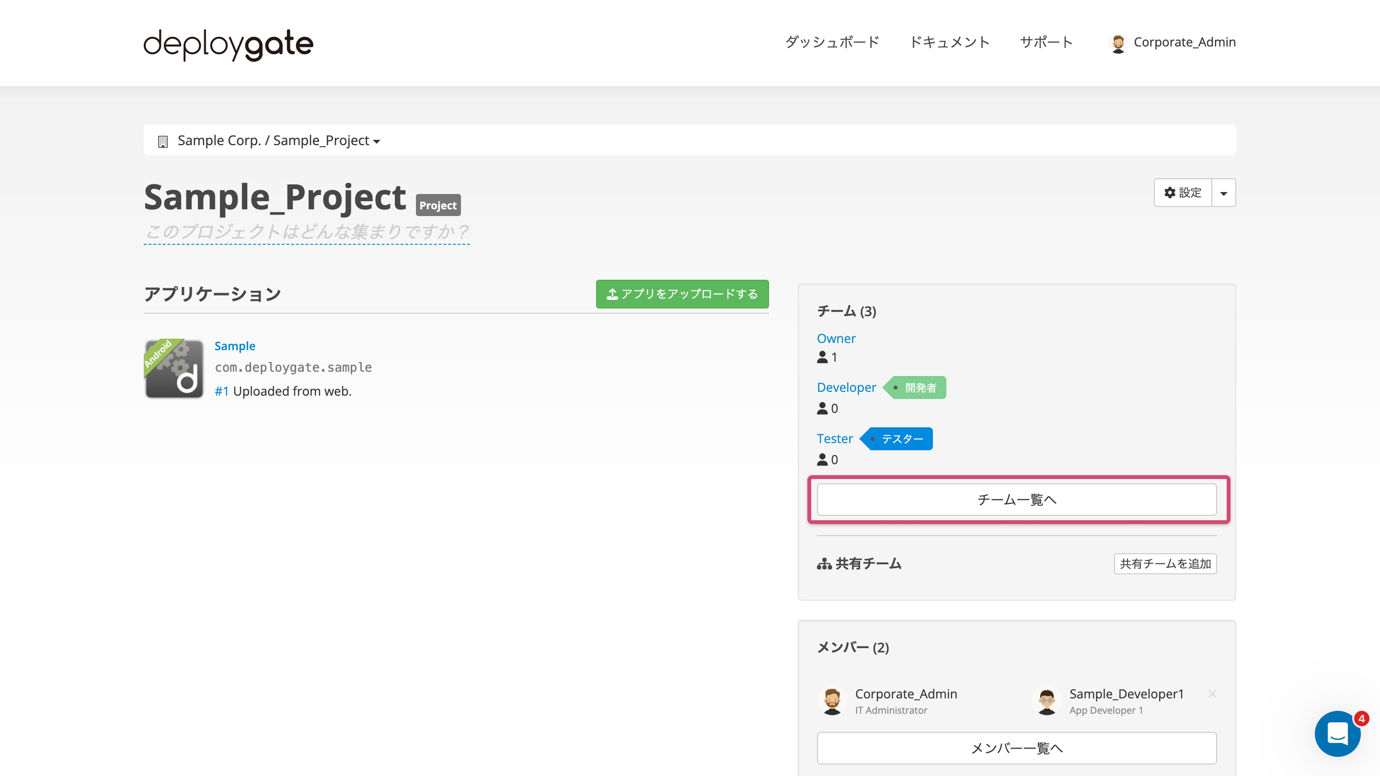Click the Owner member count icon

point(822,357)
